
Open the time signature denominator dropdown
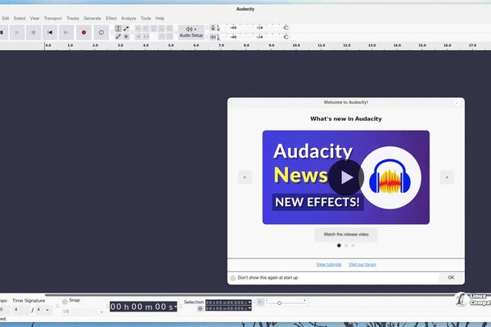tap(43, 310)
